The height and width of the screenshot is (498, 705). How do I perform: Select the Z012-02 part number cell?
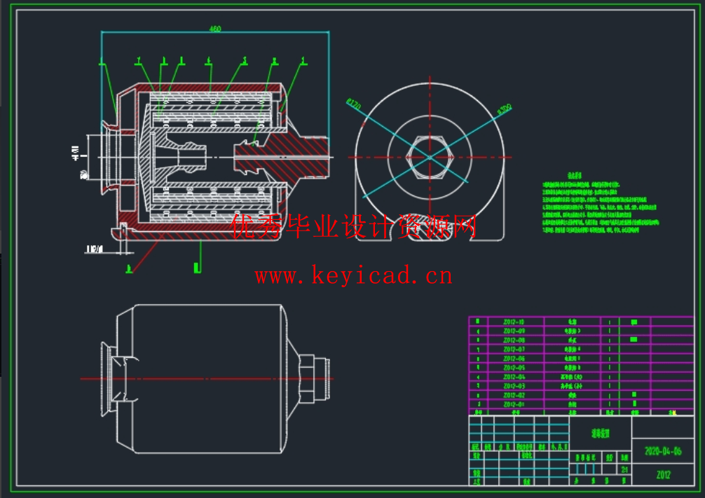click(514, 395)
